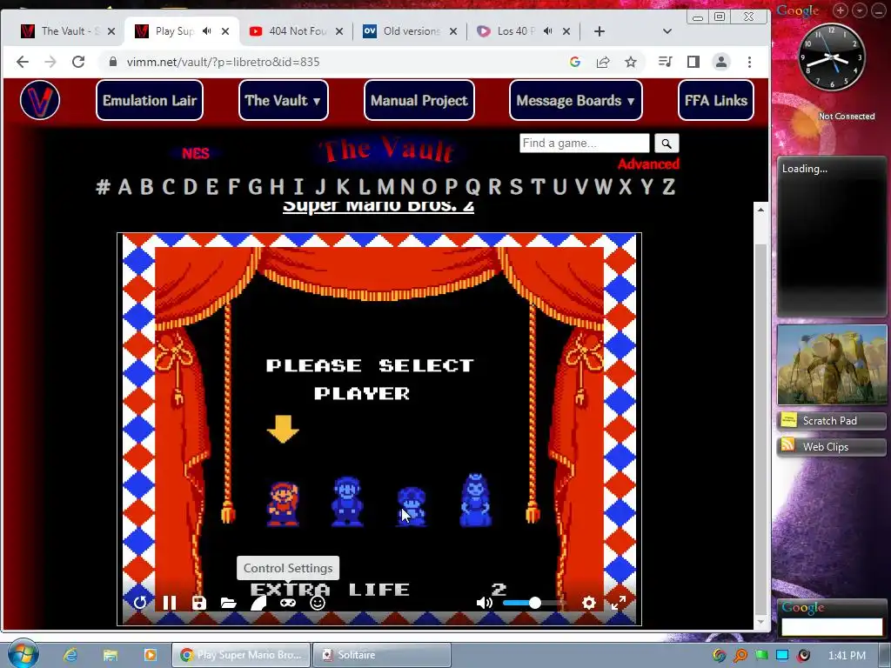Select Luigi as the player
The height and width of the screenshot is (668, 891).
347,501
